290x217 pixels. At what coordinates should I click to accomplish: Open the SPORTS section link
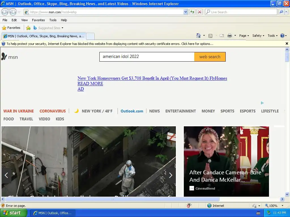[x=227, y=111]
